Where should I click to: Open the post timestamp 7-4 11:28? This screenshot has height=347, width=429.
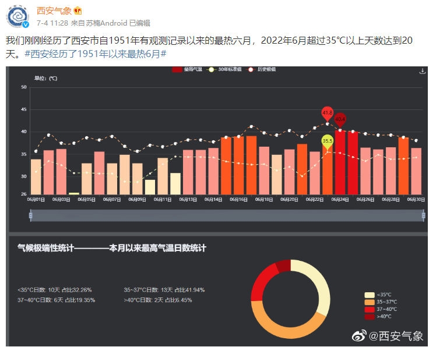point(52,23)
